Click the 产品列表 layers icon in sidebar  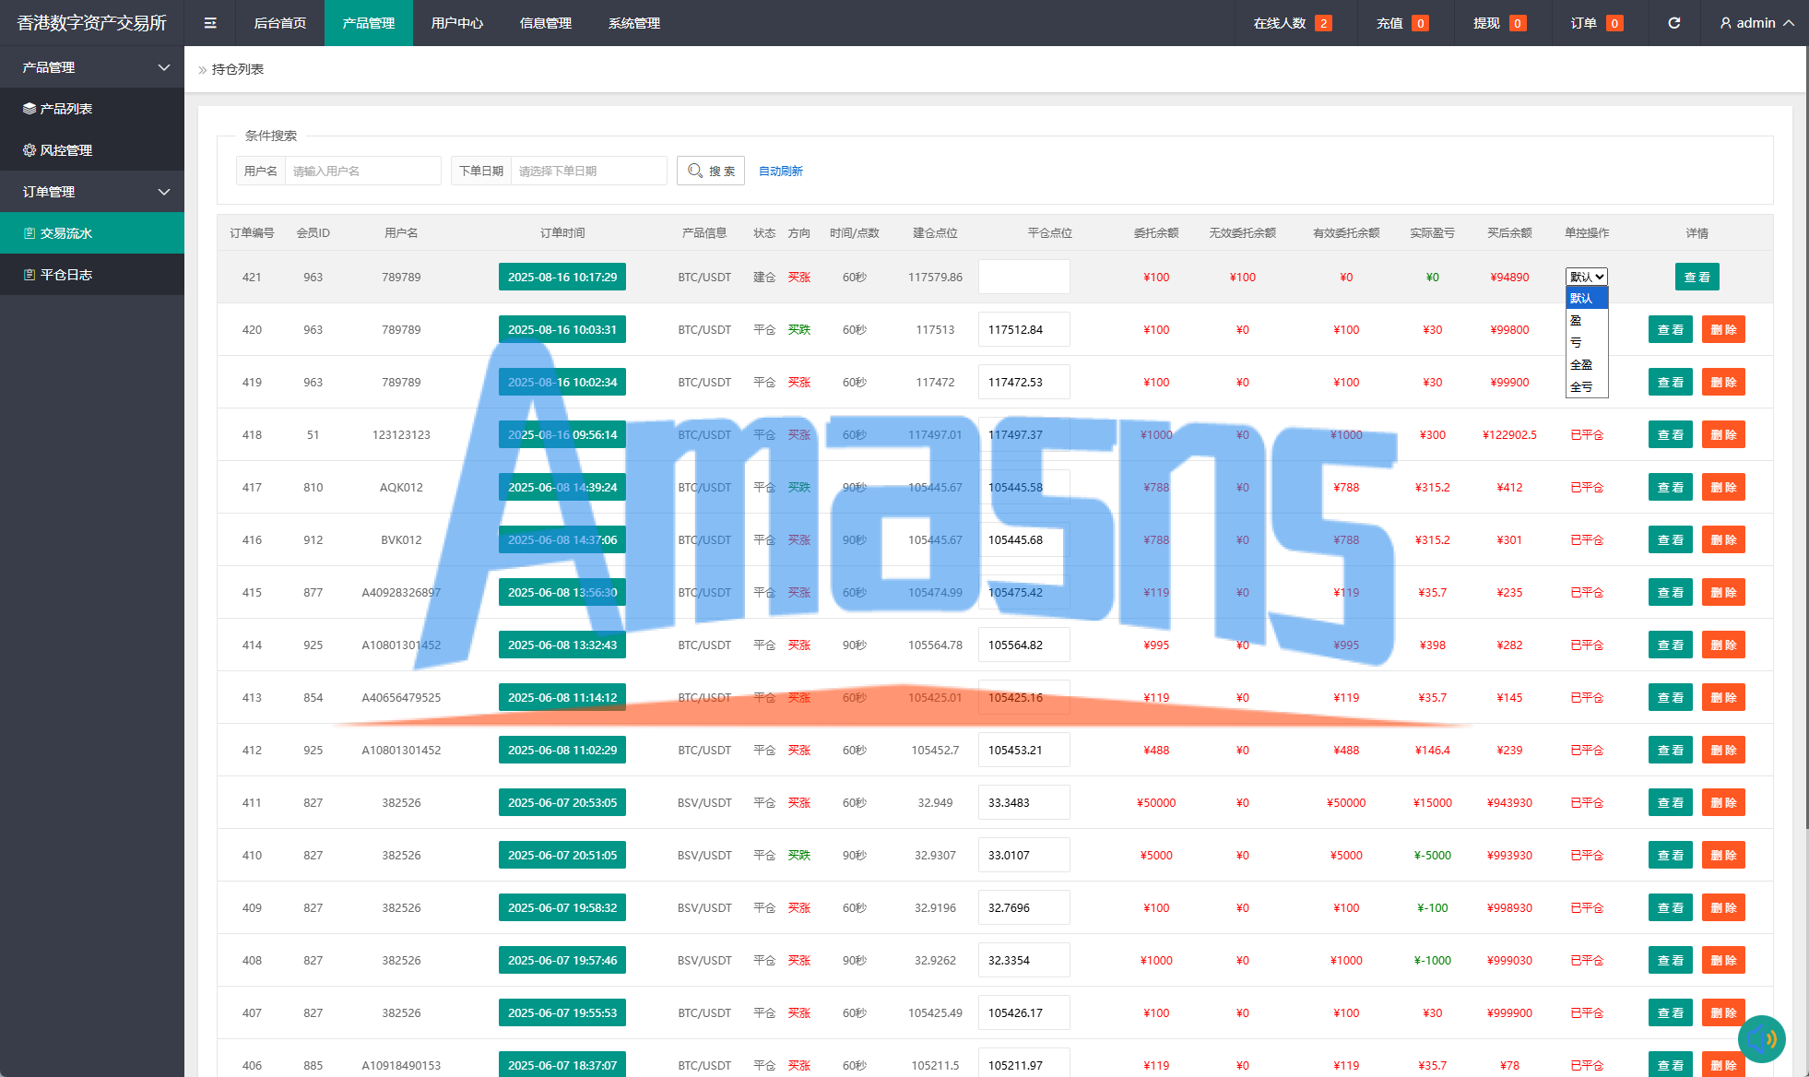(30, 109)
